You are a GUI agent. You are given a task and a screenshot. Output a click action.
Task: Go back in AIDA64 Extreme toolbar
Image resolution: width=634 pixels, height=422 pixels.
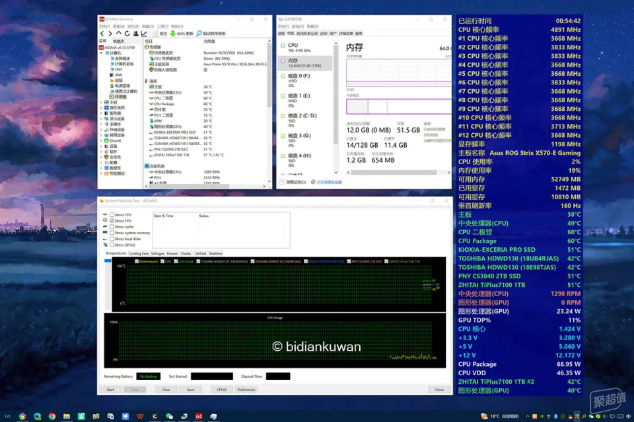[x=102, y=34]
